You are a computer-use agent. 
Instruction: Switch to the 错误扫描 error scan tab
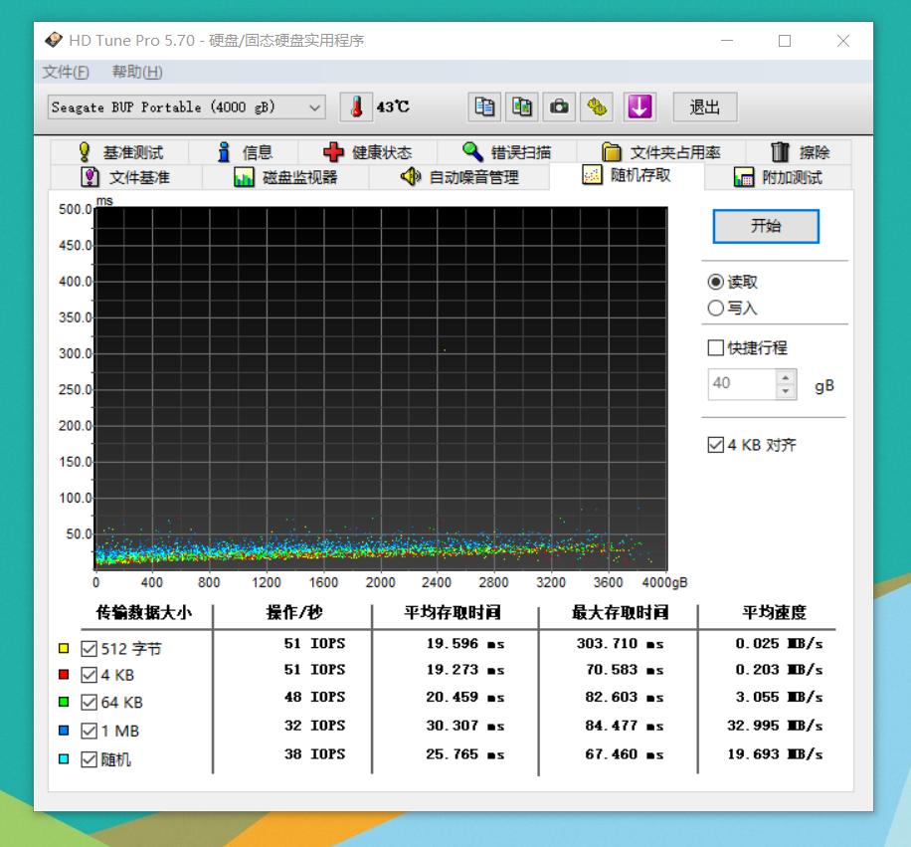point(506,152)
